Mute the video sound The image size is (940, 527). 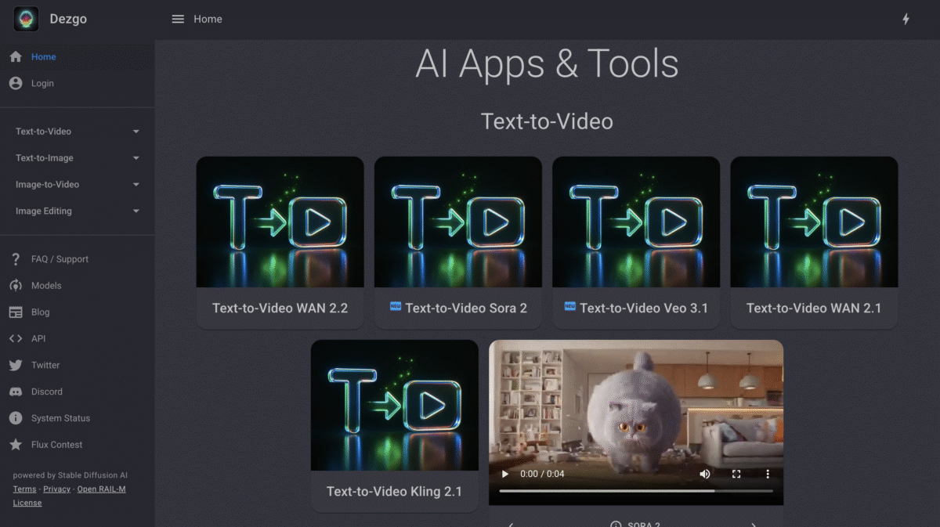coord(705,474)
